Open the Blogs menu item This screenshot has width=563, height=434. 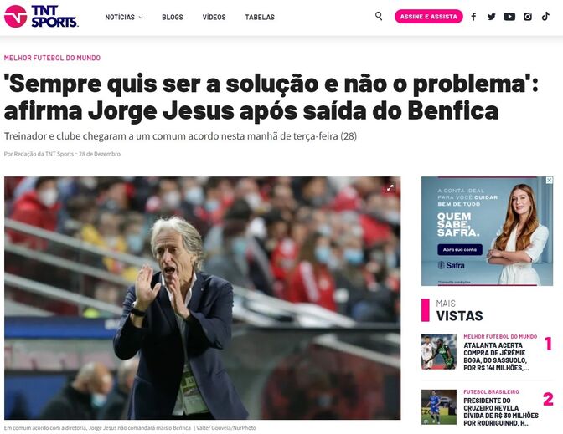point(173,18)
